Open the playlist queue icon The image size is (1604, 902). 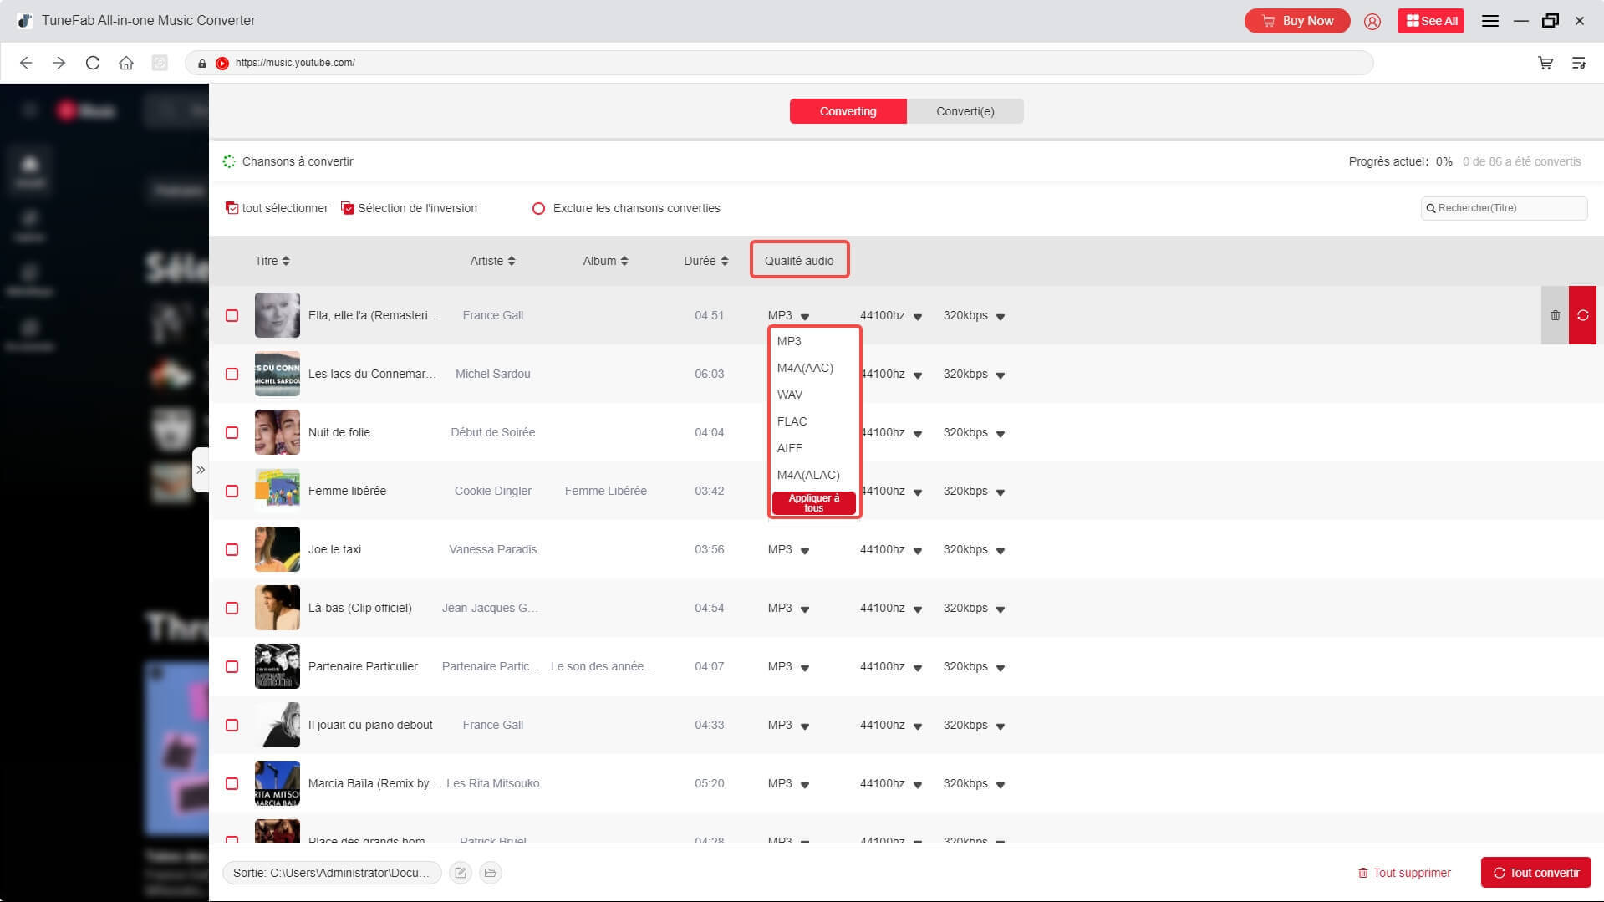[1579, 63]
